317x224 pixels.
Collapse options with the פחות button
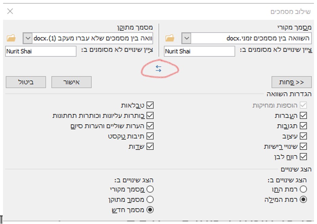pos(291,82)
